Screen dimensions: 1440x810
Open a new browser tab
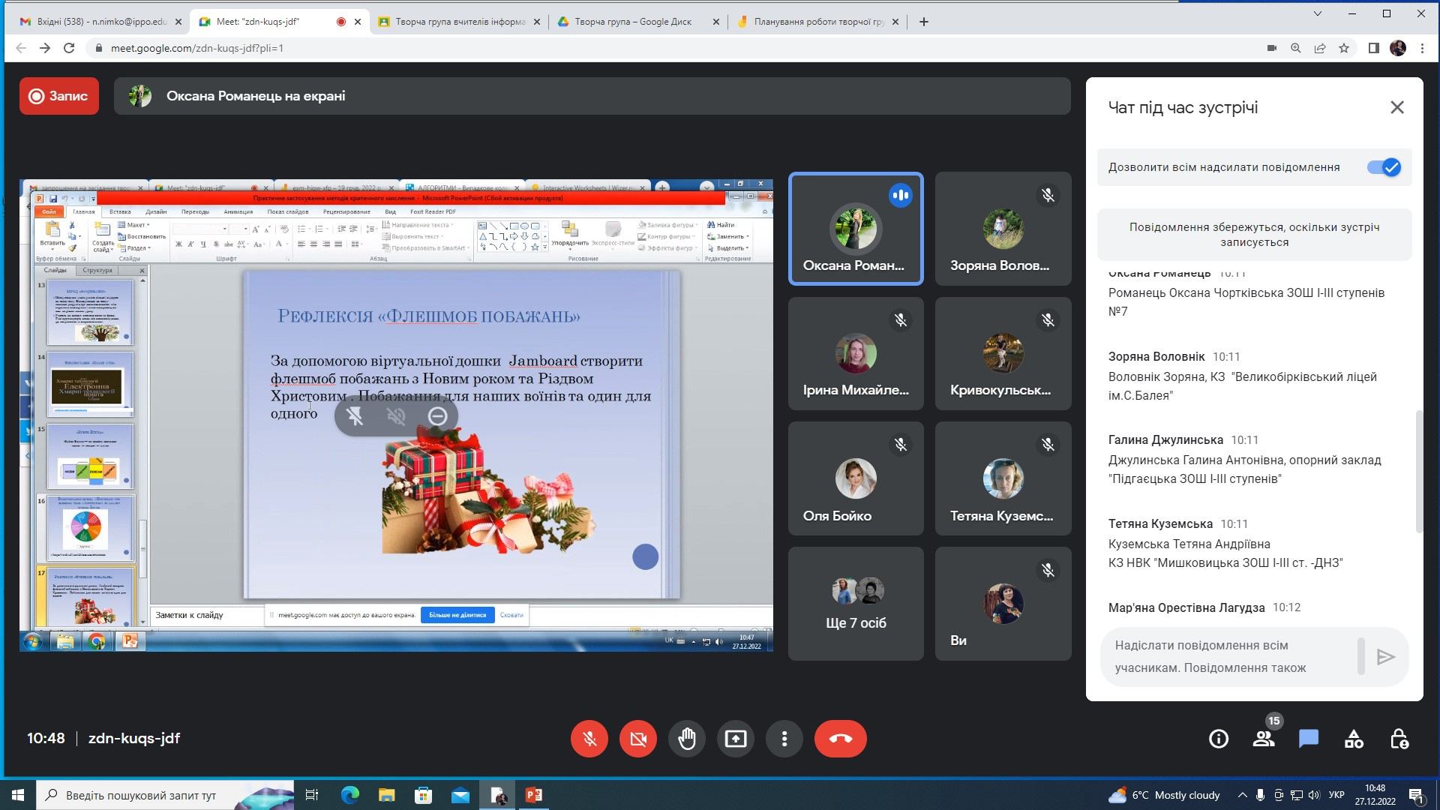(x=924, y=22)
